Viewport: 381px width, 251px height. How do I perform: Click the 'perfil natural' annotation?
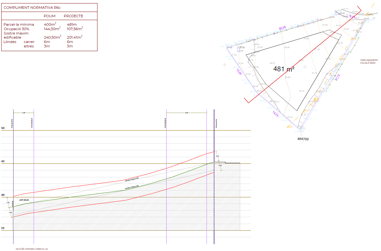pyautogui.click(x=24, y=200)
